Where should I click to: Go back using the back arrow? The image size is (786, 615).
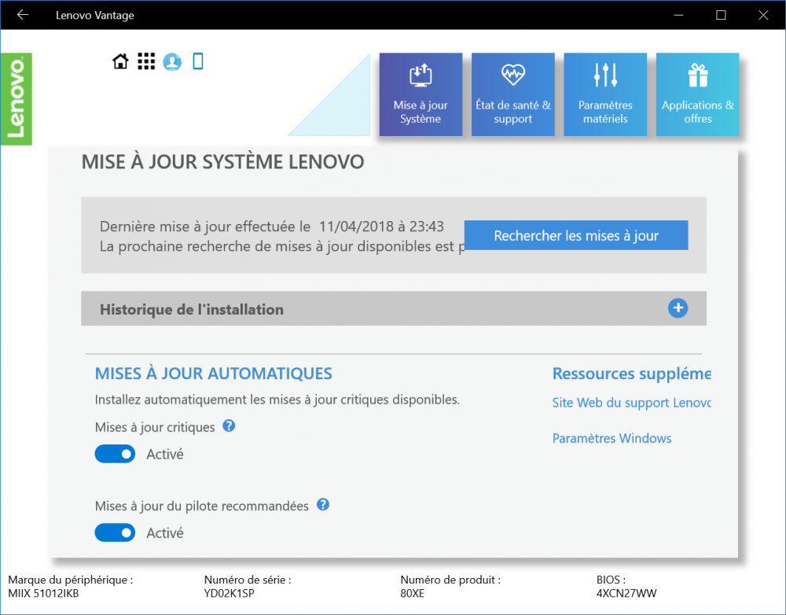coord(23,15)
